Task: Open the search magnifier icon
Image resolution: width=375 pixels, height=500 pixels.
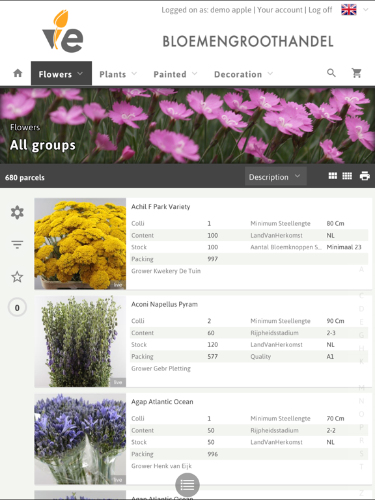Action: click(x=331, y=73)
